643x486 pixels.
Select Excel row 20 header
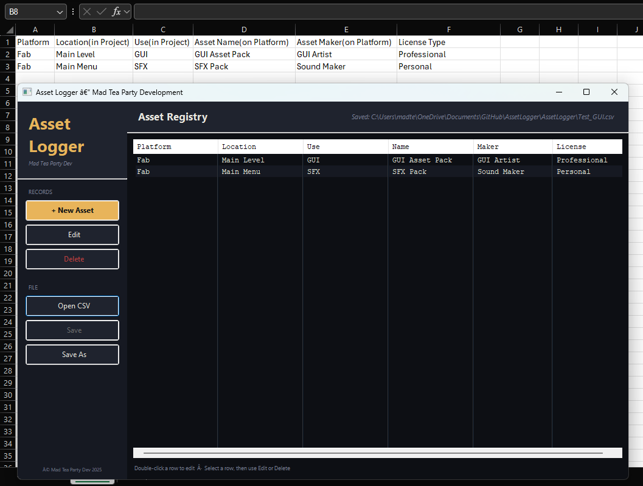(7, 273)
